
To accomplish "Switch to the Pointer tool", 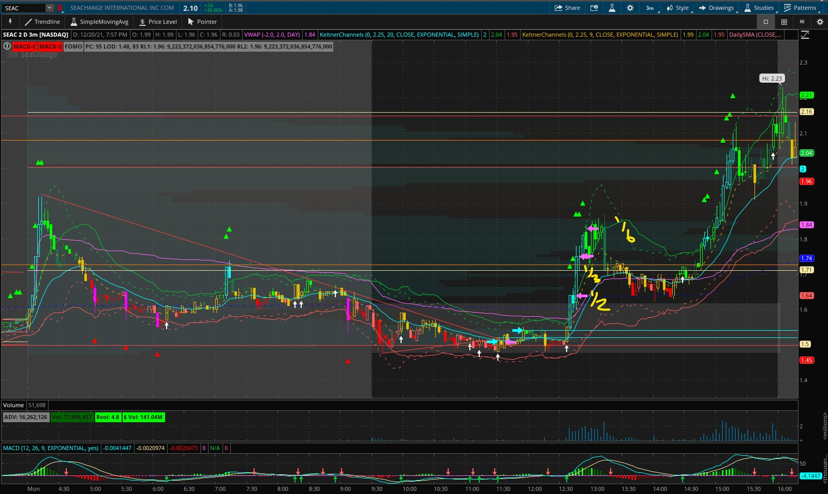I will tap(202, 22).
